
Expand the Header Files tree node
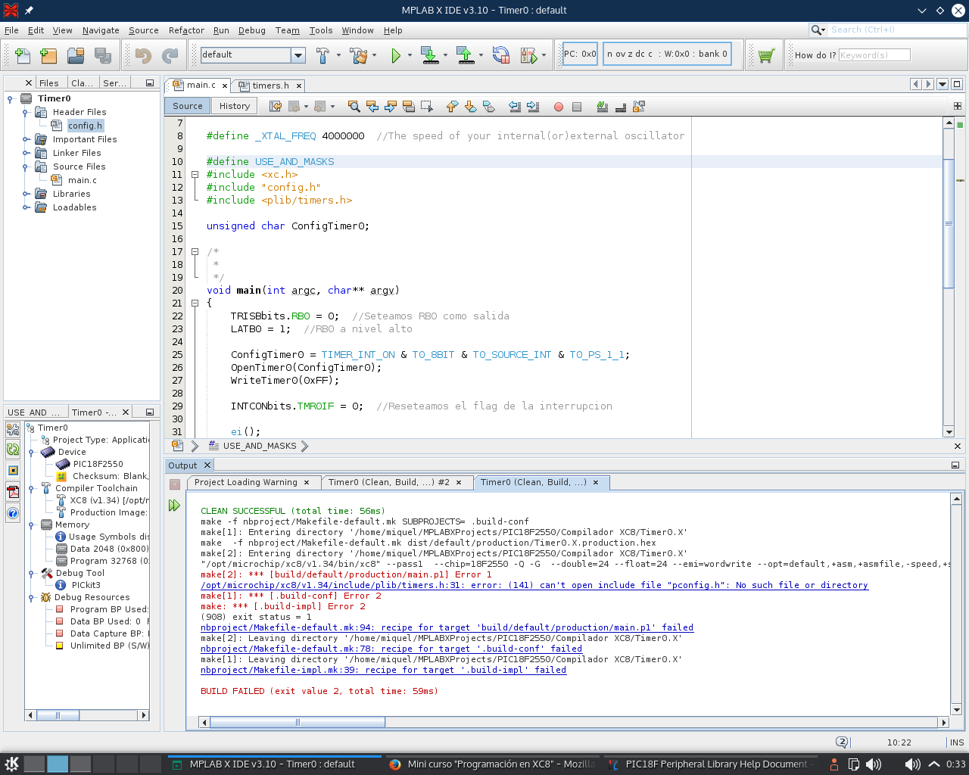click(26, 112)
